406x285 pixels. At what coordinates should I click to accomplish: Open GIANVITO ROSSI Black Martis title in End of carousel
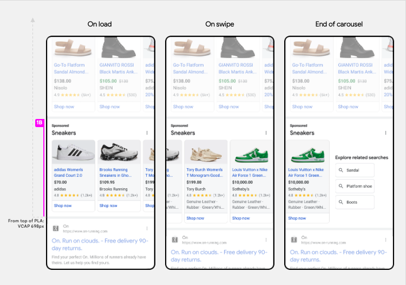tap(357, 68)
